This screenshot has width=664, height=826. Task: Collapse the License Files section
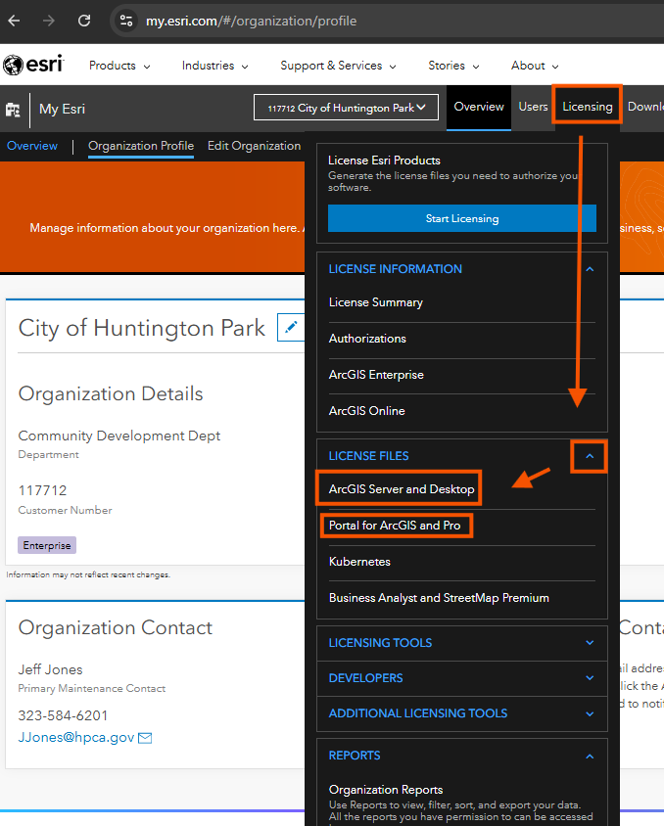pyautogui.click(x=590, y=456)
